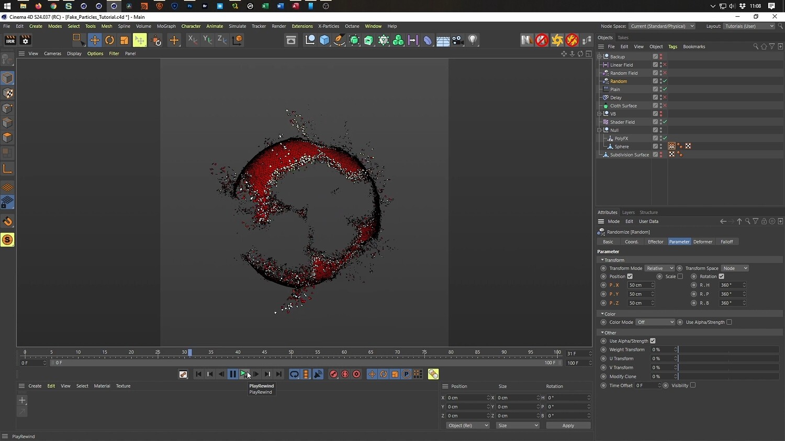
Task: Toggle timeline loop playback icon
Action: tap(294, 374)
